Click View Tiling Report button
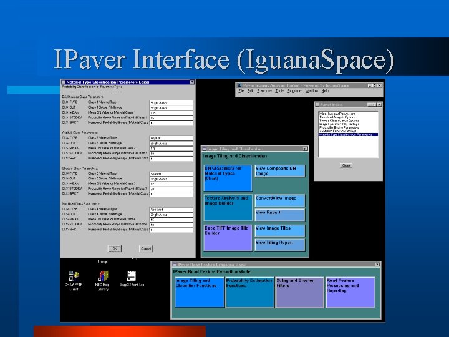The width and height of the screenshot is (449, 337). (x=280, y=245)
